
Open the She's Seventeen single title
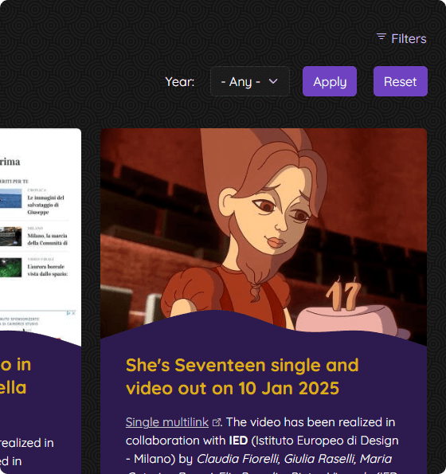[242, 376]
